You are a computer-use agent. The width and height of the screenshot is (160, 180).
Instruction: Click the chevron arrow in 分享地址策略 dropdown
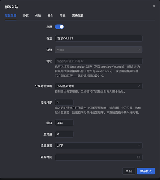click(139, 86)
